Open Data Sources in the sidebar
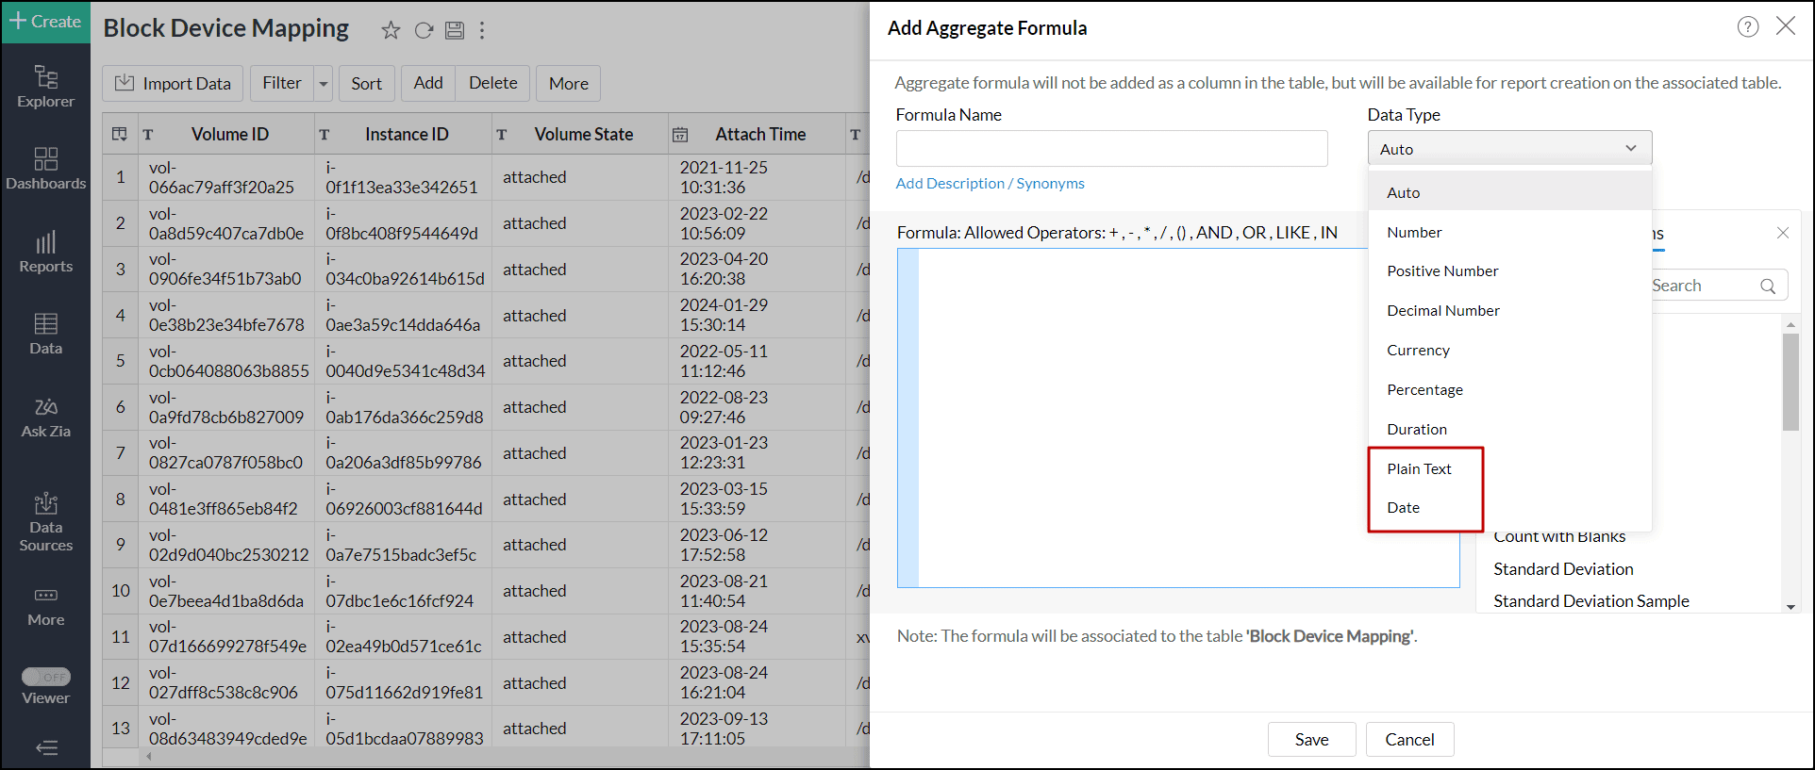The image size is (1815, 770). (45, 504)
